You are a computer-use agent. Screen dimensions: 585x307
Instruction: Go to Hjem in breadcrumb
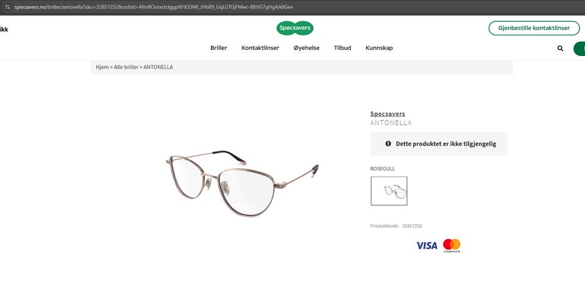102,67
